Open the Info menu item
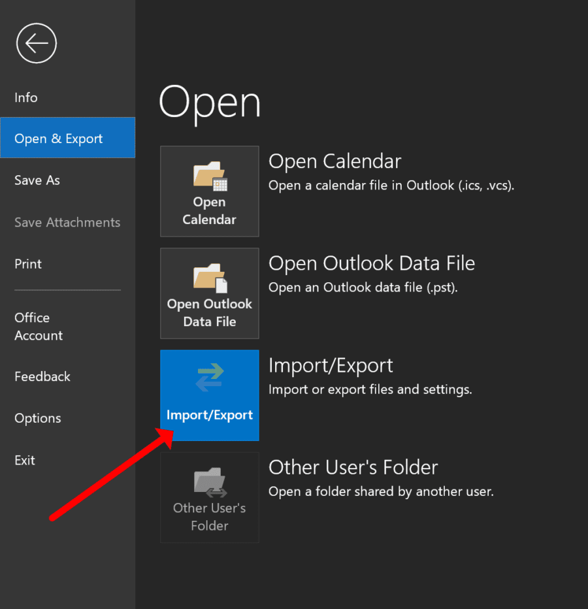Screen dimensions: 588x609 [26, 97]
